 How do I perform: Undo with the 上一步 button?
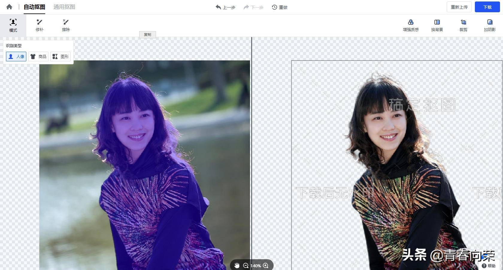click(225, 7)
